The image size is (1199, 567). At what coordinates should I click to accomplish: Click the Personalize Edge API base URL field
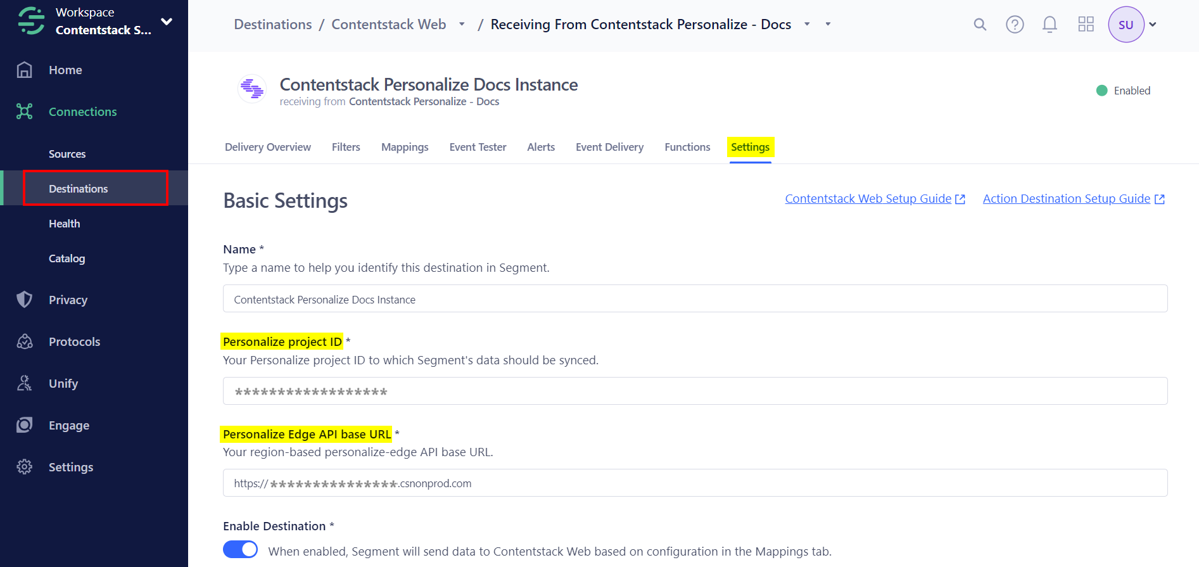point(695,483)
